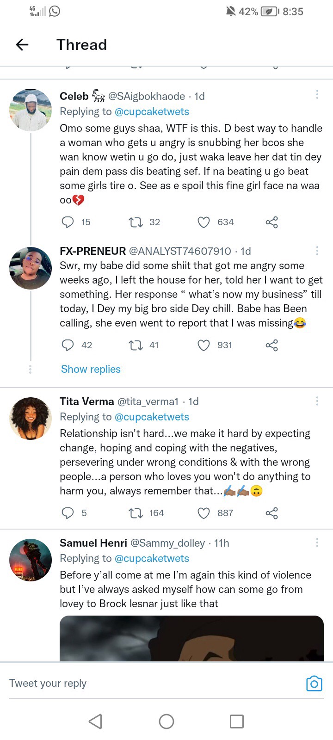The width and height of the screenshot is (333, 740).
Task: Like FX-PRENEUR's tweet with 931 likes
Action: tap(204, 345)
